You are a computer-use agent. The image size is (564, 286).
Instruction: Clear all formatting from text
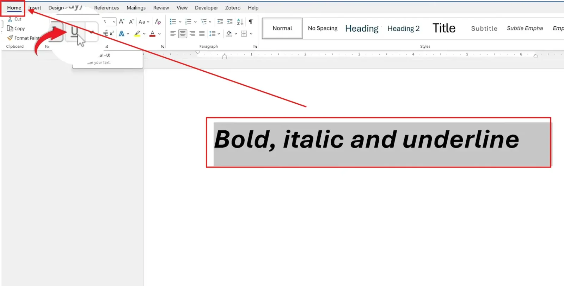coord(158,22)
